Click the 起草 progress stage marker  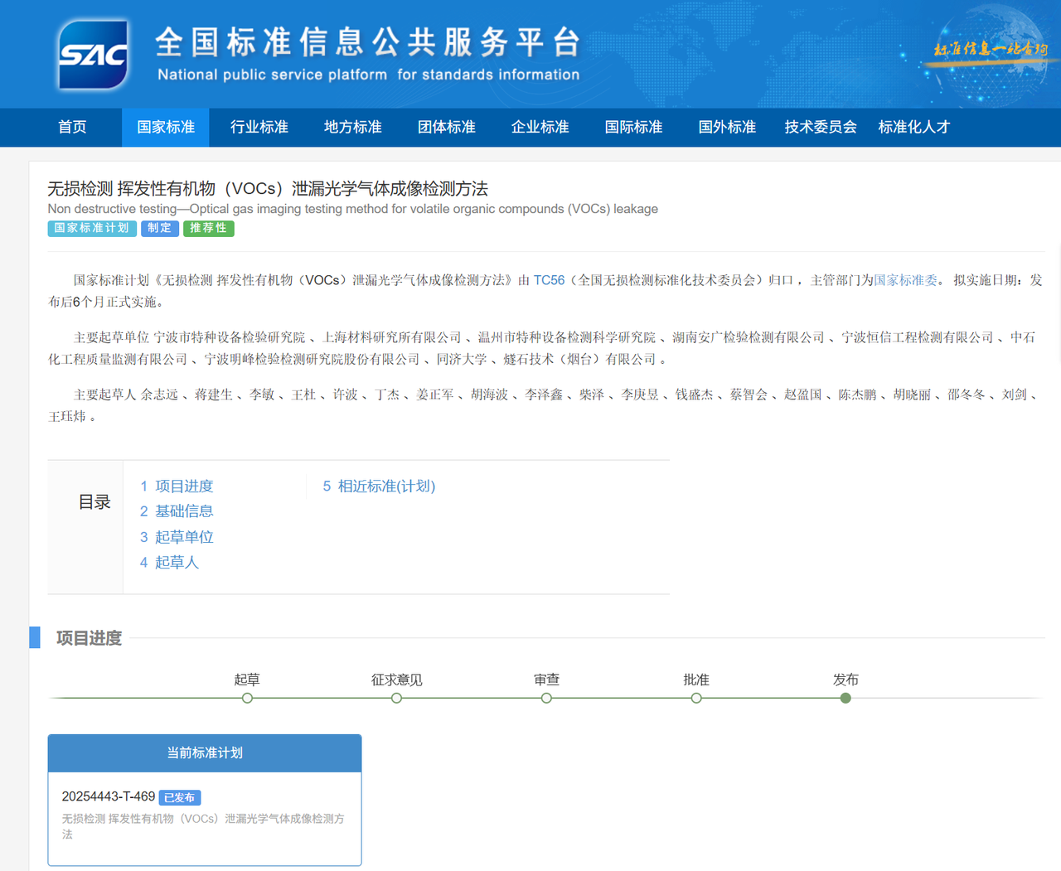click(247, 698)
